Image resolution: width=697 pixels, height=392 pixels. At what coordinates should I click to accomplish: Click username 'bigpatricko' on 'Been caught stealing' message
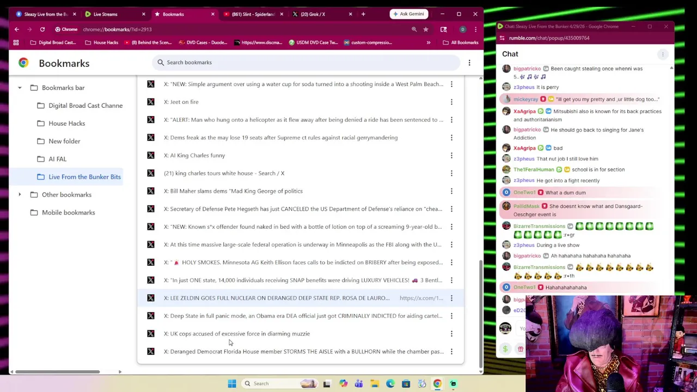(x=527, y=69)
